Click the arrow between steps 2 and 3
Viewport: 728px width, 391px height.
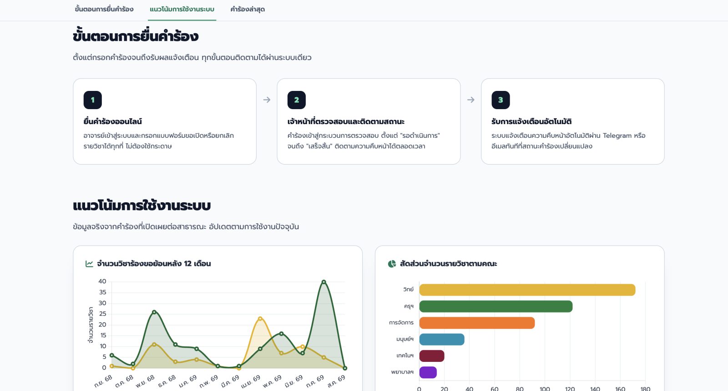tap(471, 100)
